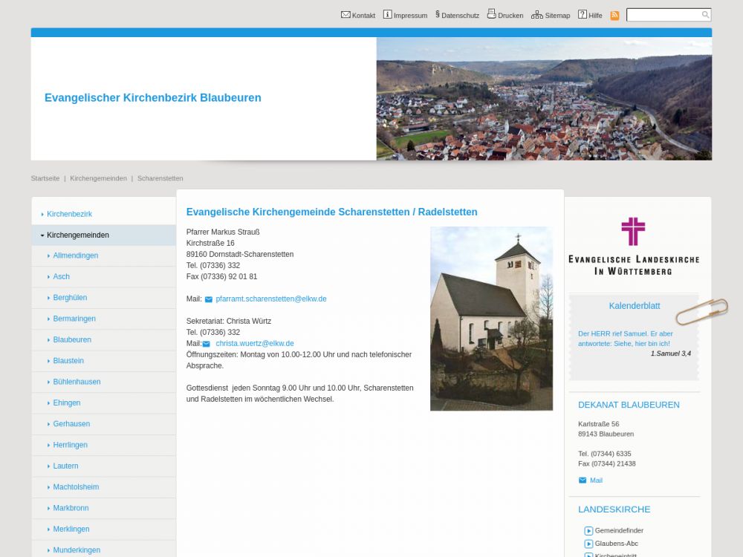The width and height of the screenshot is (743, 557).
Task: Click the search magnifier icon
Action: 705,15
